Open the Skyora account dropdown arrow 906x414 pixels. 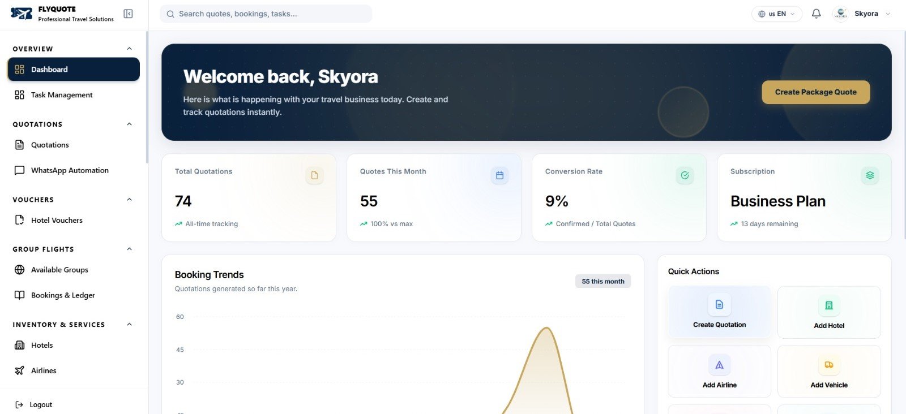pos(887,14)
